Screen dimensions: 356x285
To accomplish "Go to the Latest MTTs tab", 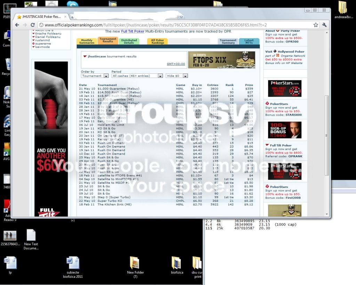I will [x=249, y=41].
